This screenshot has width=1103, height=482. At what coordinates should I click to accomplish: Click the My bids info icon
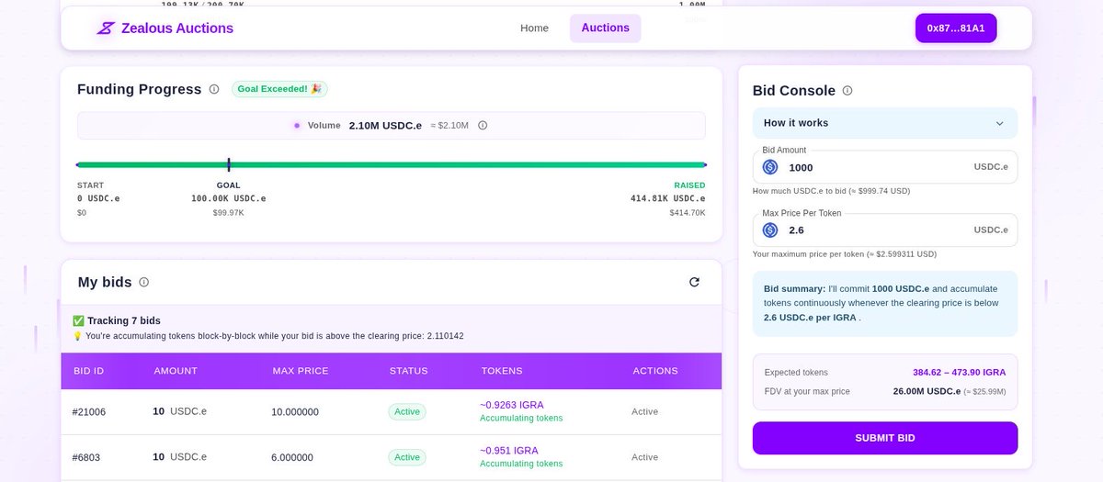click(x=144, y=282)
